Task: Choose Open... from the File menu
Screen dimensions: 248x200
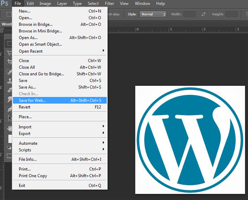Action: click(x=60, y=18)
